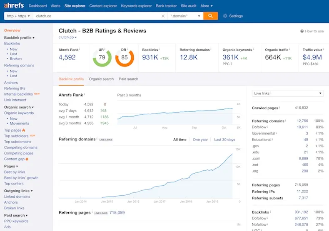Switch referring domains chart to One year

coord(200,140)
